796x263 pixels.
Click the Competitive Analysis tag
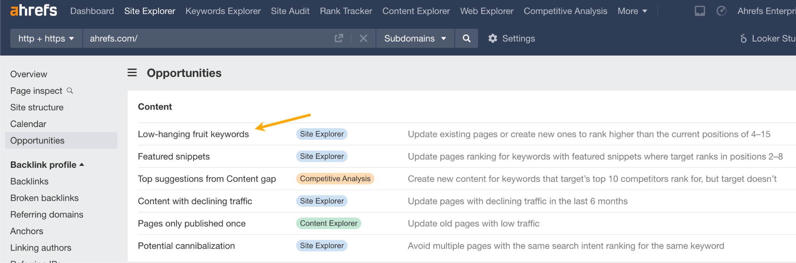[335, 179]
